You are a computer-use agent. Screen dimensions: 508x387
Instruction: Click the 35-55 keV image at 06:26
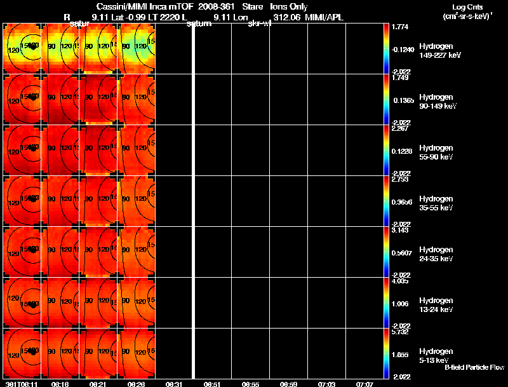137,201
